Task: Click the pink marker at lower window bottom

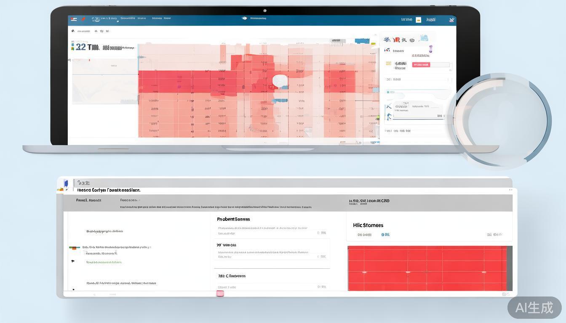Action: coord(220,294)
